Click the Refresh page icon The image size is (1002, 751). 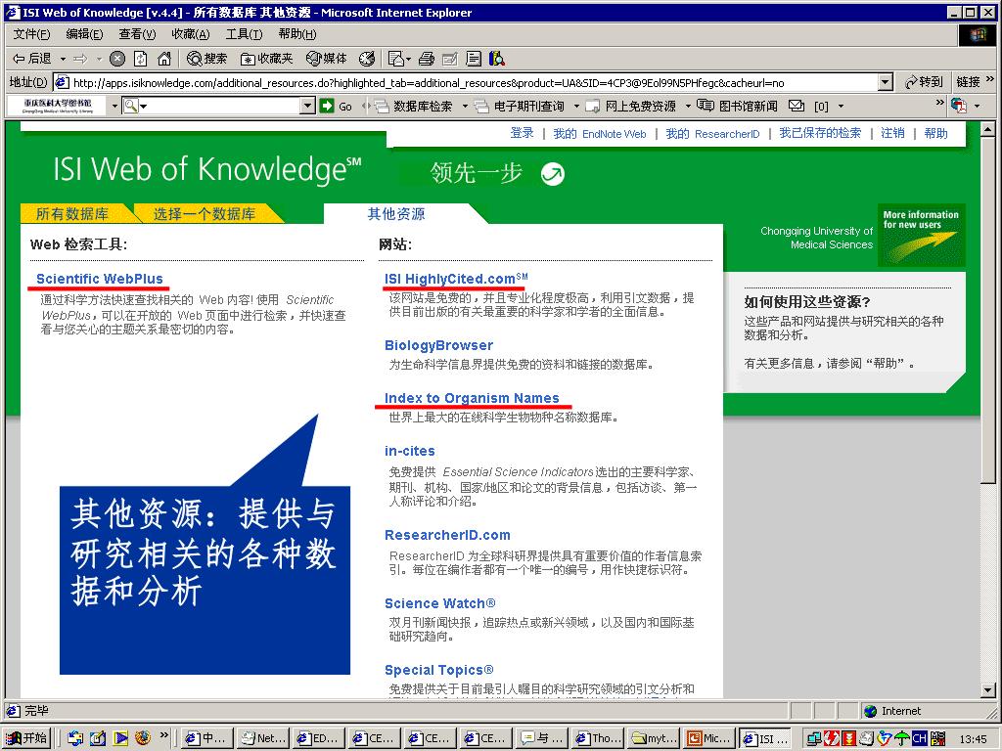(x=141, y=60)
